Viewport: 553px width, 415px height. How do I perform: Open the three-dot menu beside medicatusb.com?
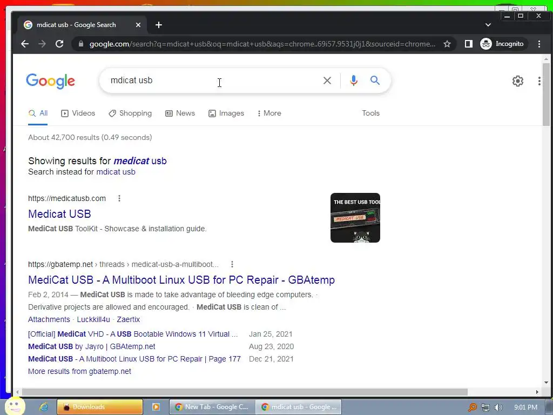click(x=119, y=198)
